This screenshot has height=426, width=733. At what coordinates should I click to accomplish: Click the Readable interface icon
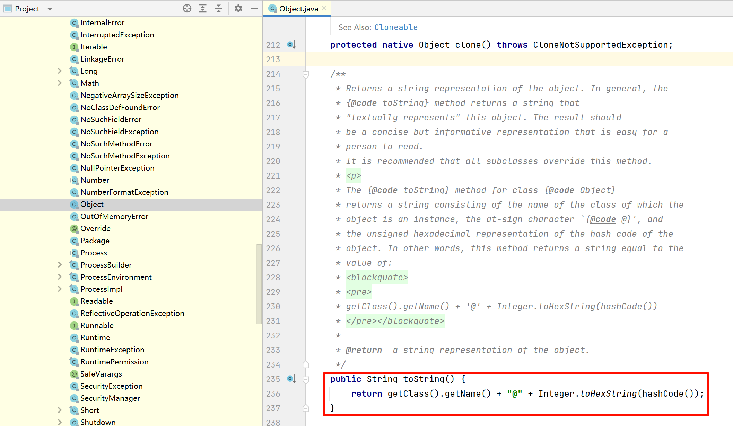coord(74,301)
